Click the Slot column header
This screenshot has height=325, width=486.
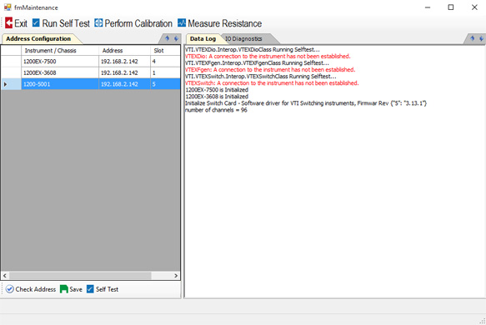[x=165, y=51]
